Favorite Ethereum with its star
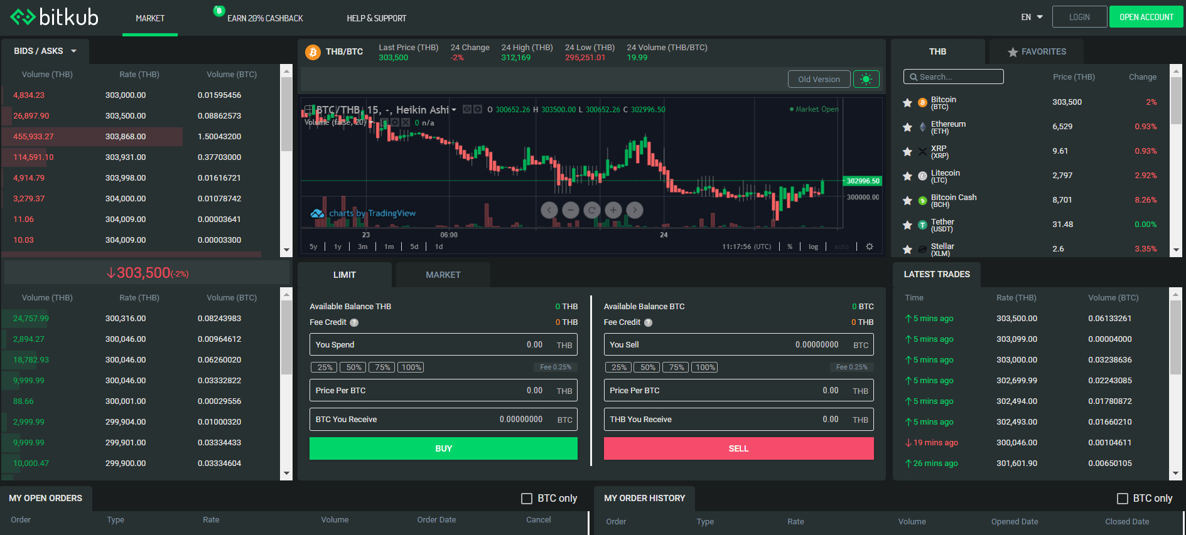Screen dimensions: 1186x535 point(907,127)
